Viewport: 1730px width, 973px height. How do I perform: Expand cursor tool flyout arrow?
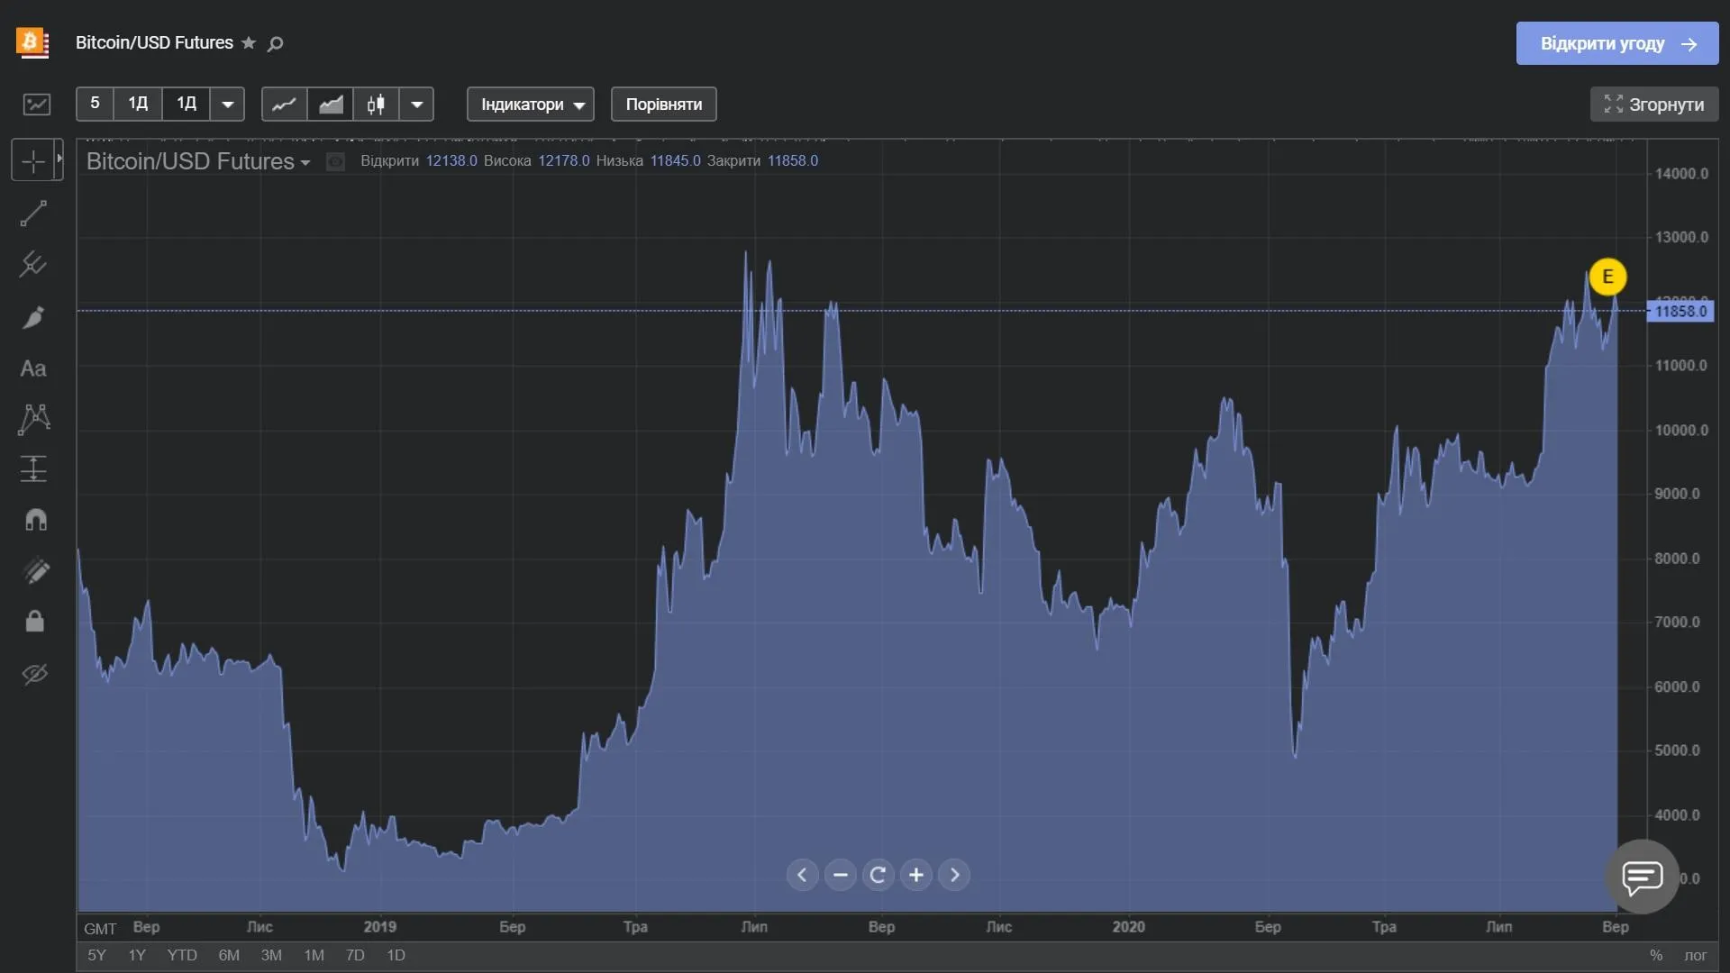pos(59,159)
